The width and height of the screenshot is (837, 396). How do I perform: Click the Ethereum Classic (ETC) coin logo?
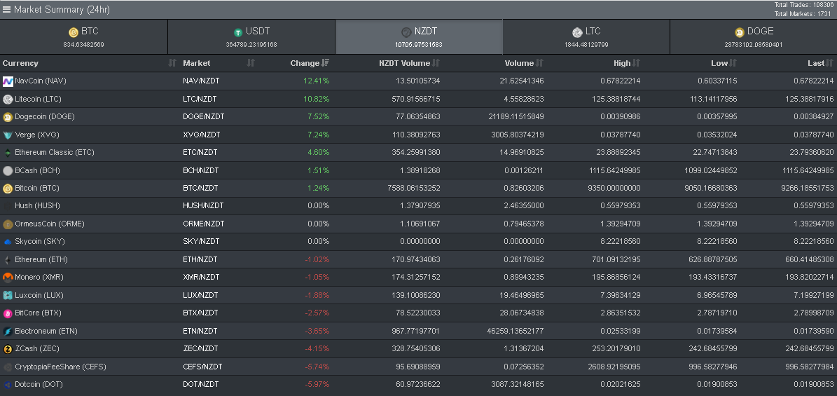[8, 152]
